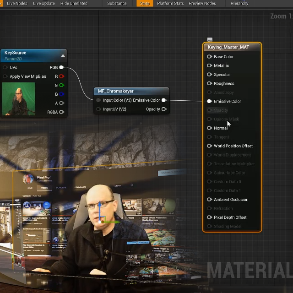The height and width of the screenshot is (293, 293).
Task: Click the Apply View MipBias input pin
Action: click(x=5, y=76)
